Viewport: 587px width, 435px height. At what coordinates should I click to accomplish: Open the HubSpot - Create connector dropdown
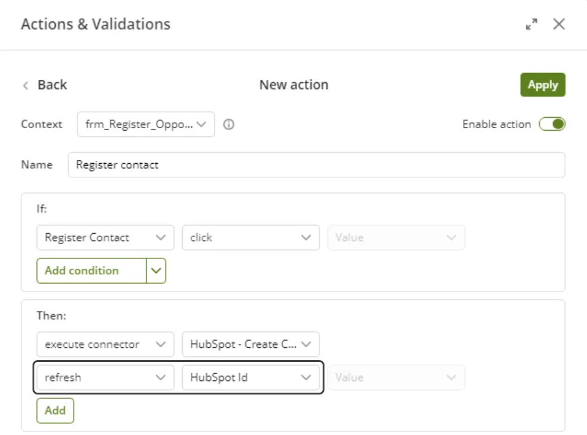point(250,344)
